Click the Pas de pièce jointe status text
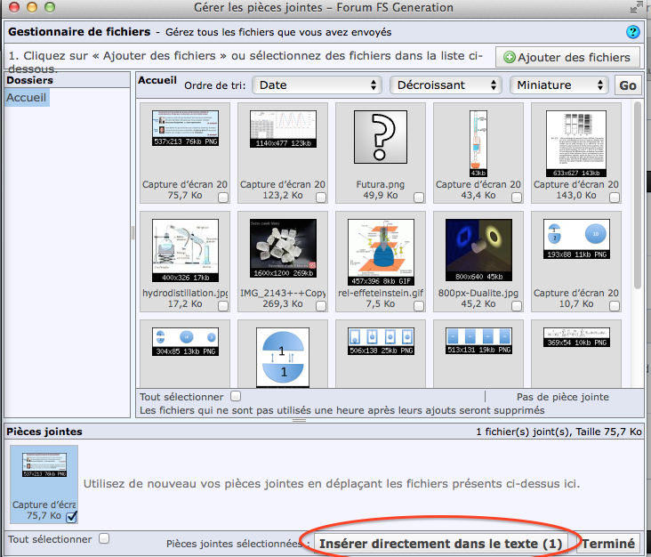The width and height of the screenshot is (651, 557). coord(563,397)
